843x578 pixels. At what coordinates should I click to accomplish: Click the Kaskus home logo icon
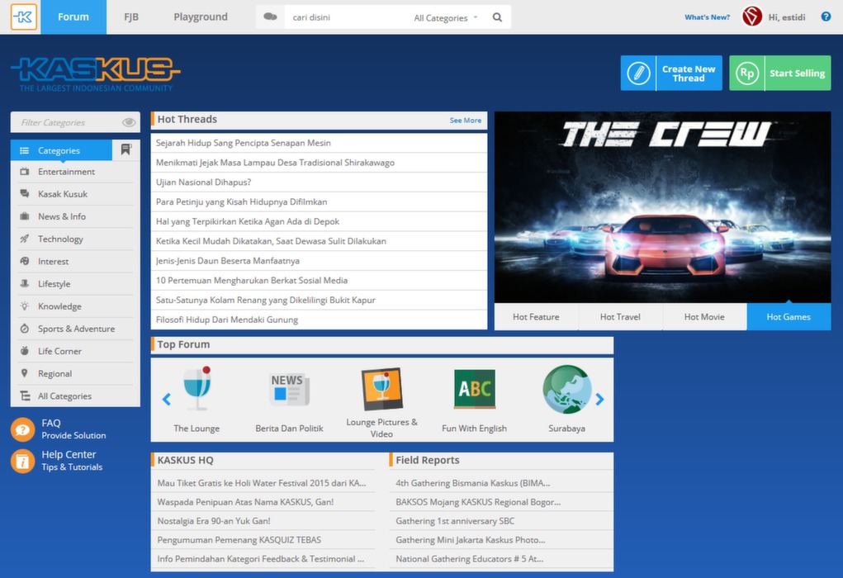tap(24, 17)
